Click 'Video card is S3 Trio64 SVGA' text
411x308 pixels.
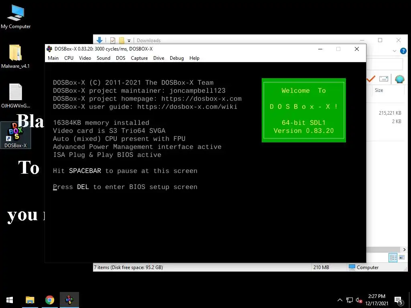click(x=109, y=131)
